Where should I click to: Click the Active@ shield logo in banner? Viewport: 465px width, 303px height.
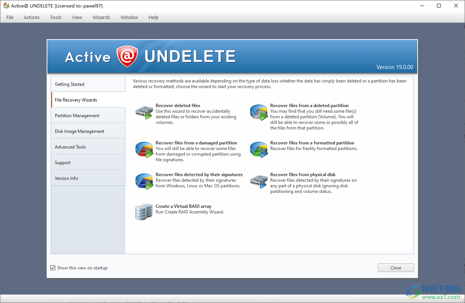127,57
